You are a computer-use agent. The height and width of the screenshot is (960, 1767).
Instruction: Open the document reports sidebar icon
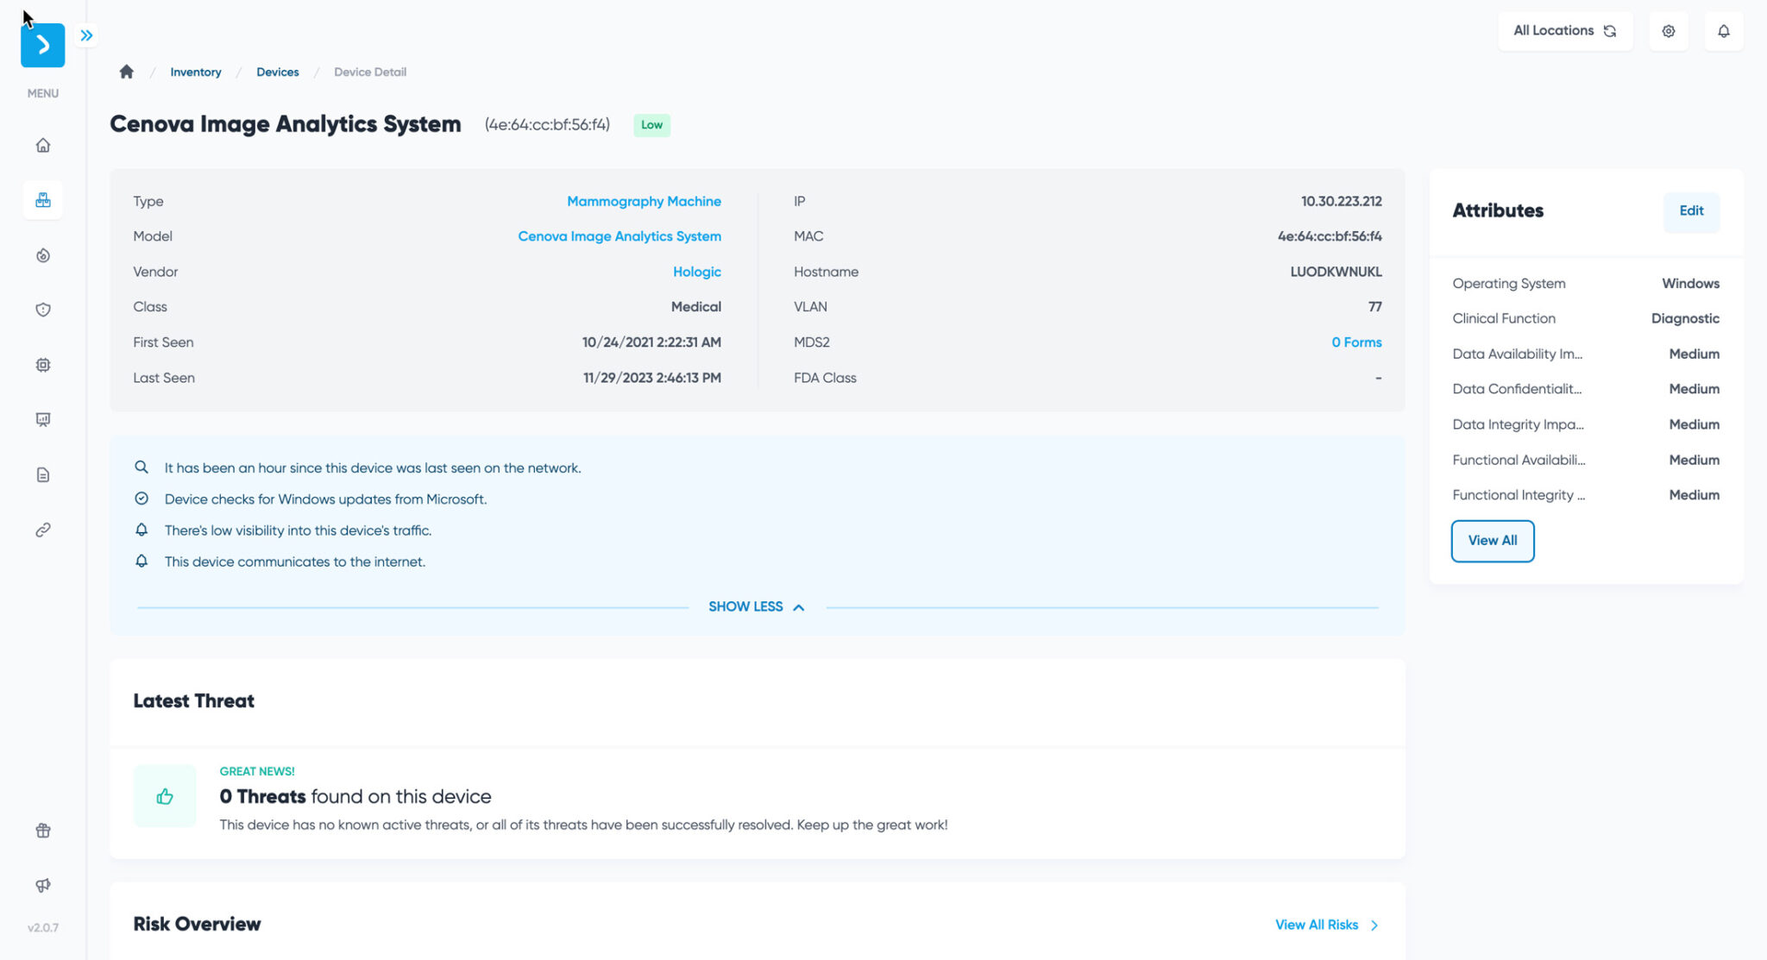[42, 474]
